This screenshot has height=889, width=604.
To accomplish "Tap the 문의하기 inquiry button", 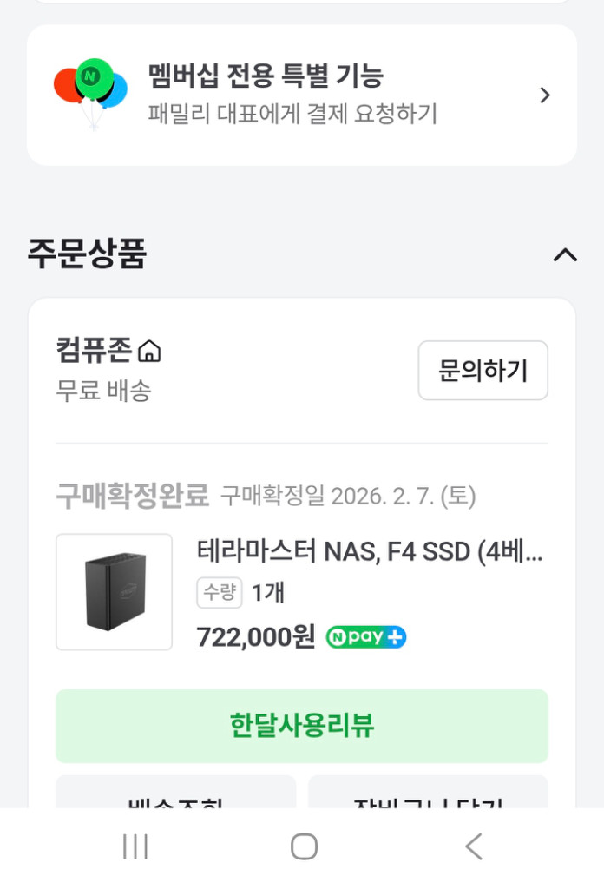I will (483, 371).
